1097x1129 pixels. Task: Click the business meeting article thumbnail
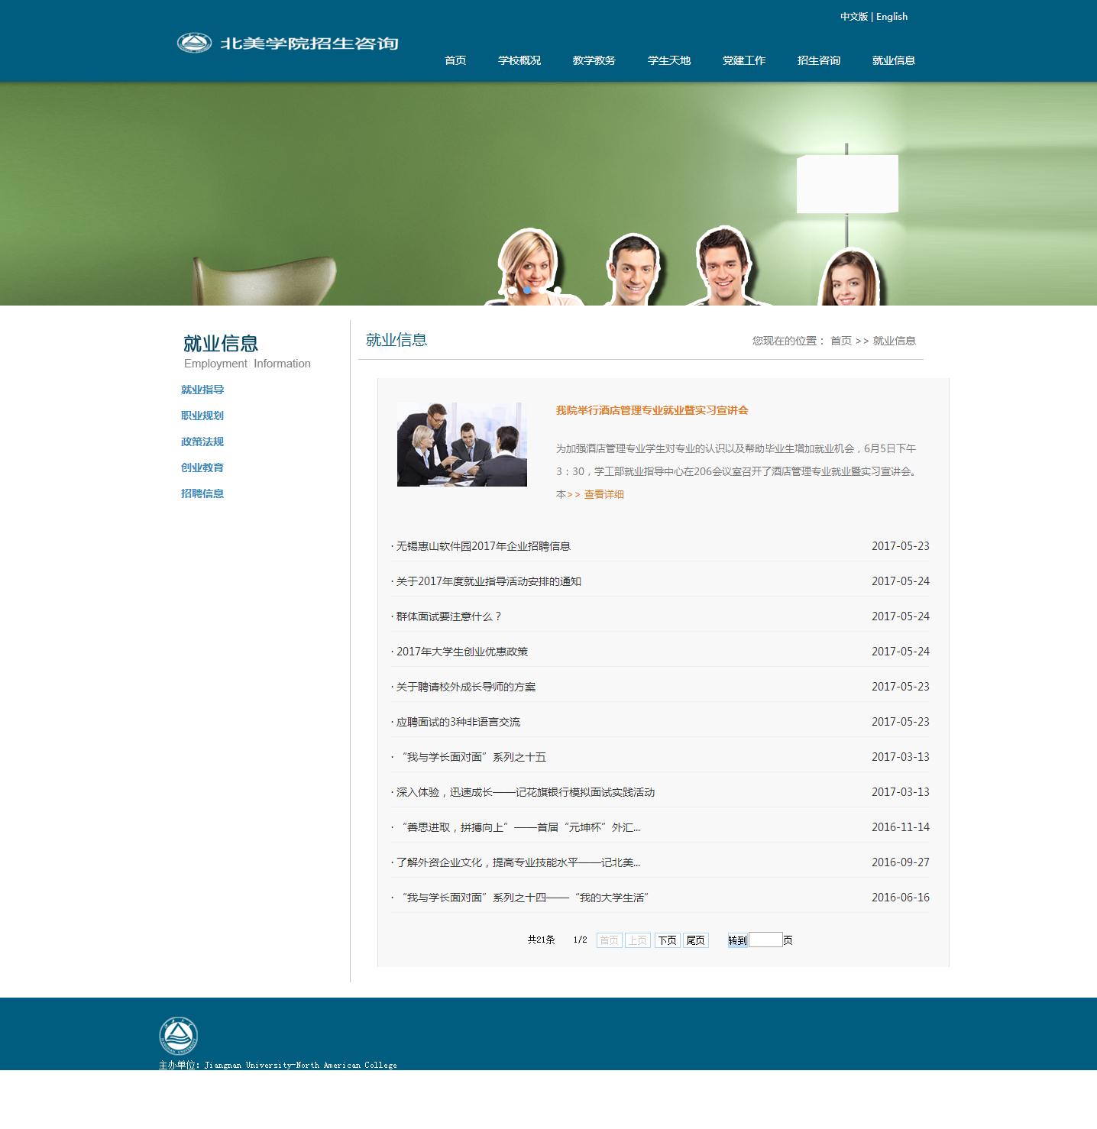(x=461, y=445)
